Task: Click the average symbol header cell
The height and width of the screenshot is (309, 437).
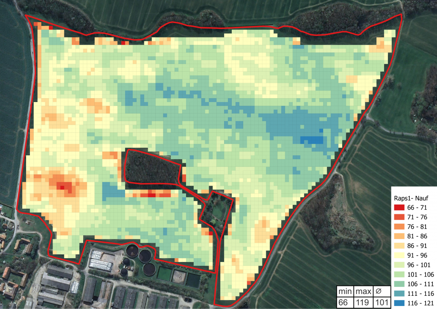Action: (382, 292)
